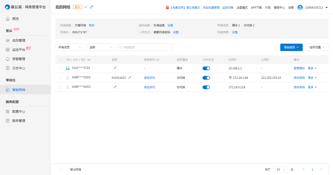Expand network switcher chevron beside 默认

[x=86, y=7]
